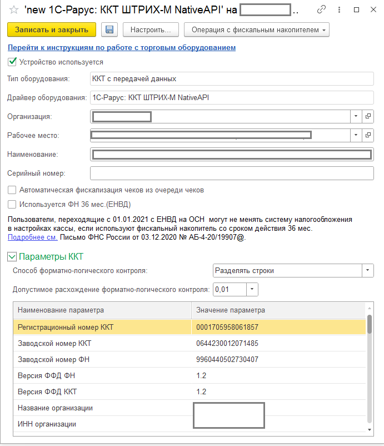Select the Заводской номер ФН row
384x446 pixels.
click(x=189, y=360)
